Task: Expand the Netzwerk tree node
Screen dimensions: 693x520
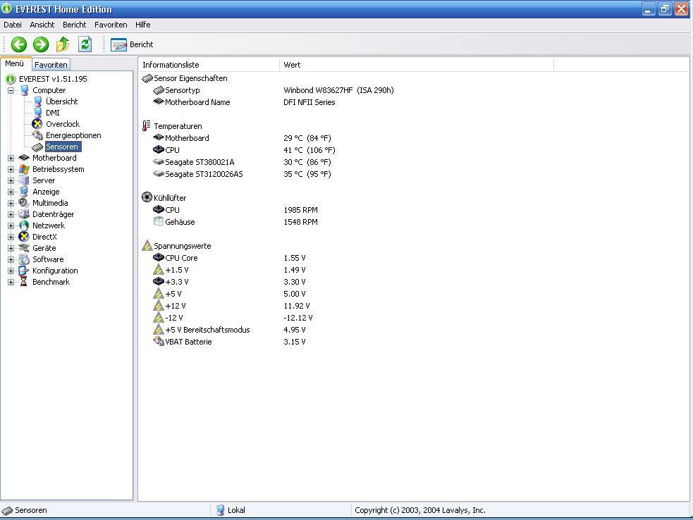Action: click(x=11, y=225)
